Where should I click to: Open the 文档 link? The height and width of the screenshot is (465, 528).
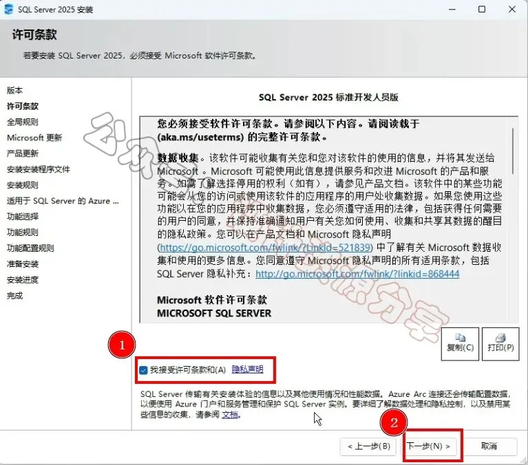(230, 415)
